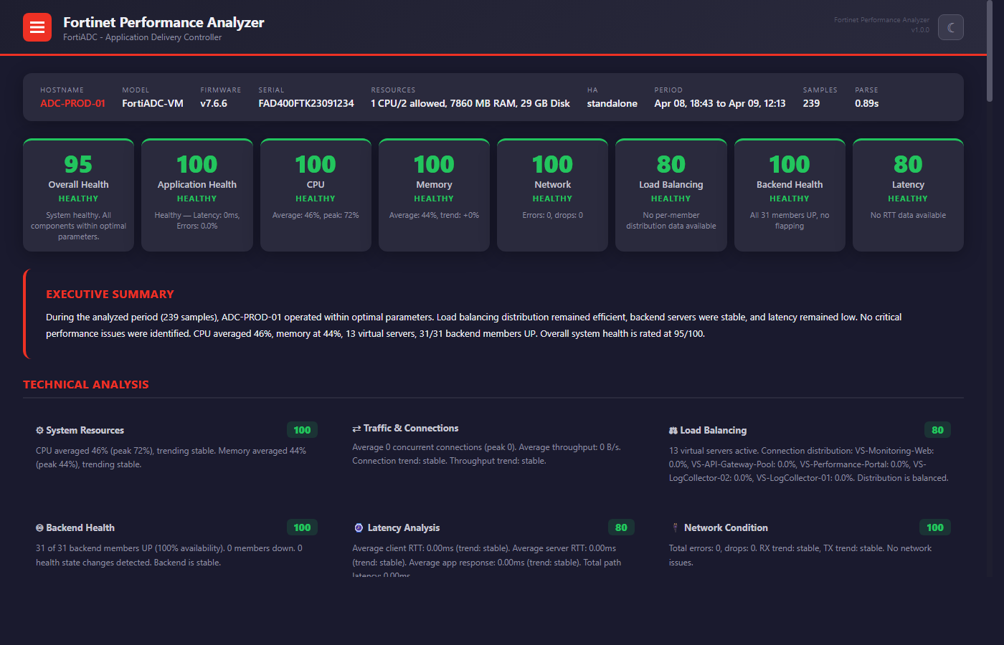This screenshot has width=1004, height=645.
Task: Click the 80 badge on the Load Balancing card
Action: coord(938,429)
